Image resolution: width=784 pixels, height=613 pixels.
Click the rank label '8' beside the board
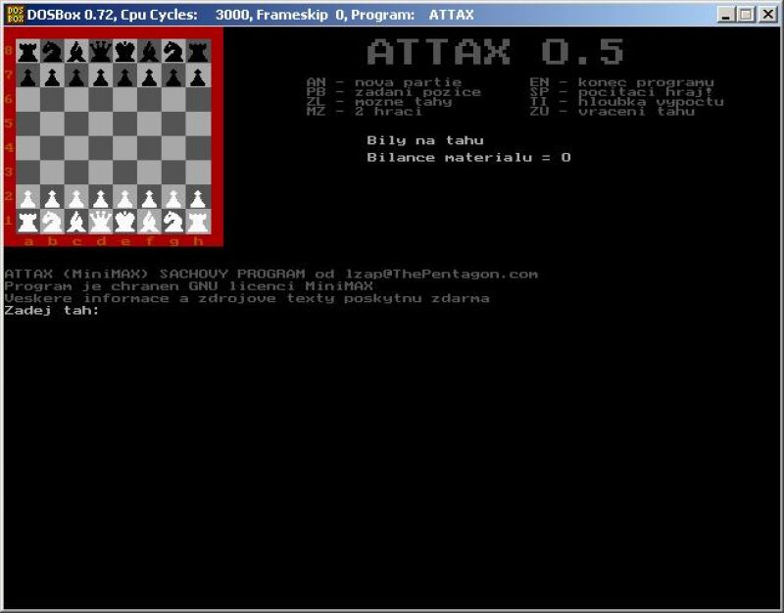(x=9, y=51)
